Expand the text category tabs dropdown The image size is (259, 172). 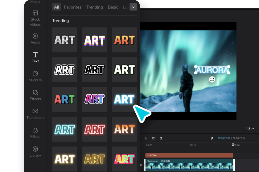(133, 7)
